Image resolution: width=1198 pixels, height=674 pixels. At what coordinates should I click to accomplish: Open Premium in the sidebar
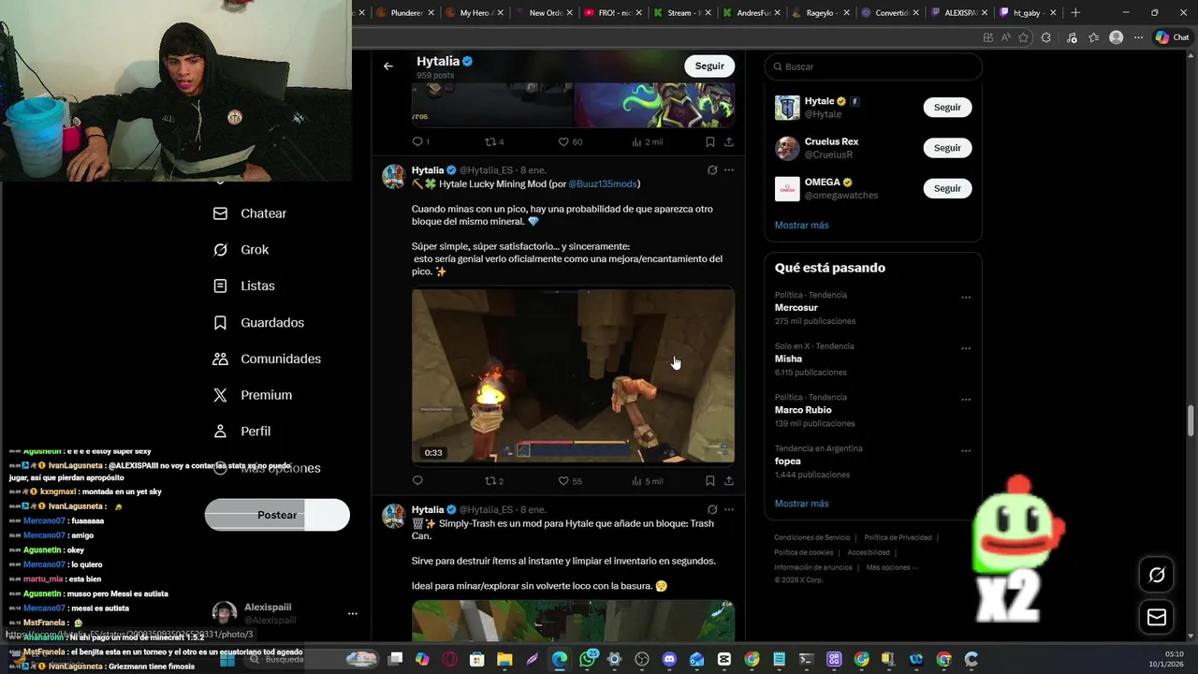pos(253,396)
